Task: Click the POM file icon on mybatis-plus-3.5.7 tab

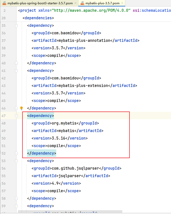Action: click(82, 3)
